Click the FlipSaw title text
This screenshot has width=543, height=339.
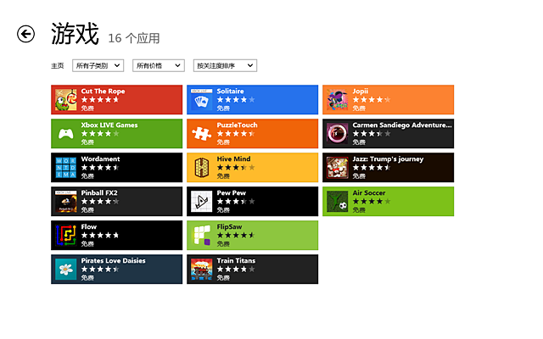click(229, 227)
